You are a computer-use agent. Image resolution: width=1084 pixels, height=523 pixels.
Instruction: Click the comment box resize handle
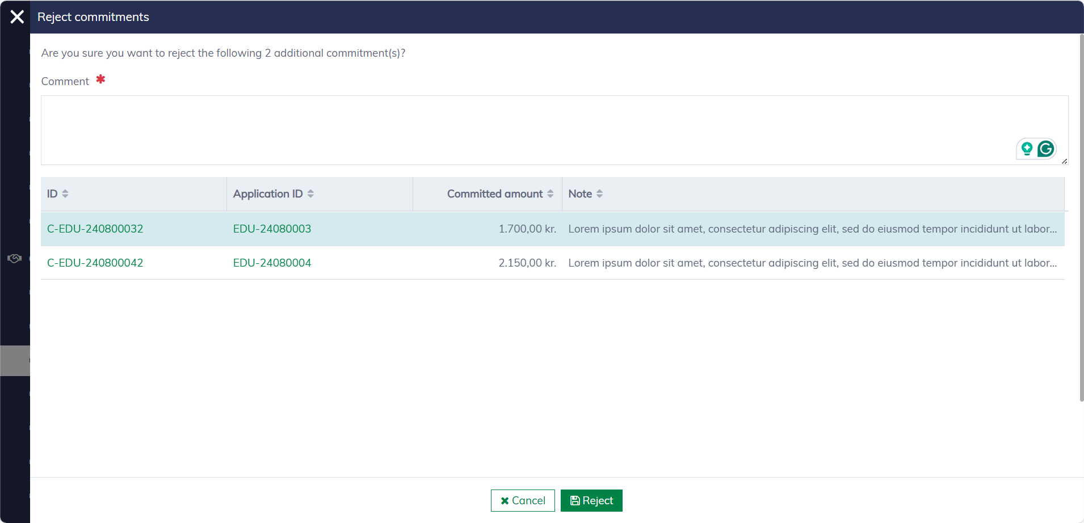[x=1064, y=161]
